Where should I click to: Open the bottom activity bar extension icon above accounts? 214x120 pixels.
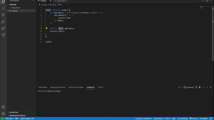(3, 35)
